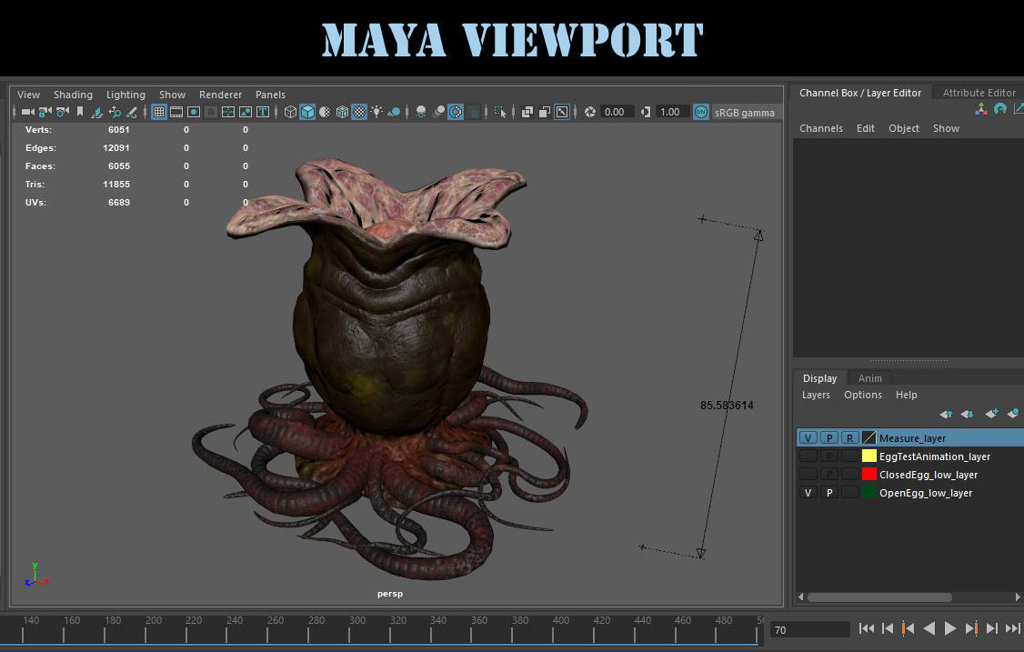Open the Layer Editor Help menu

click(906, 395)
